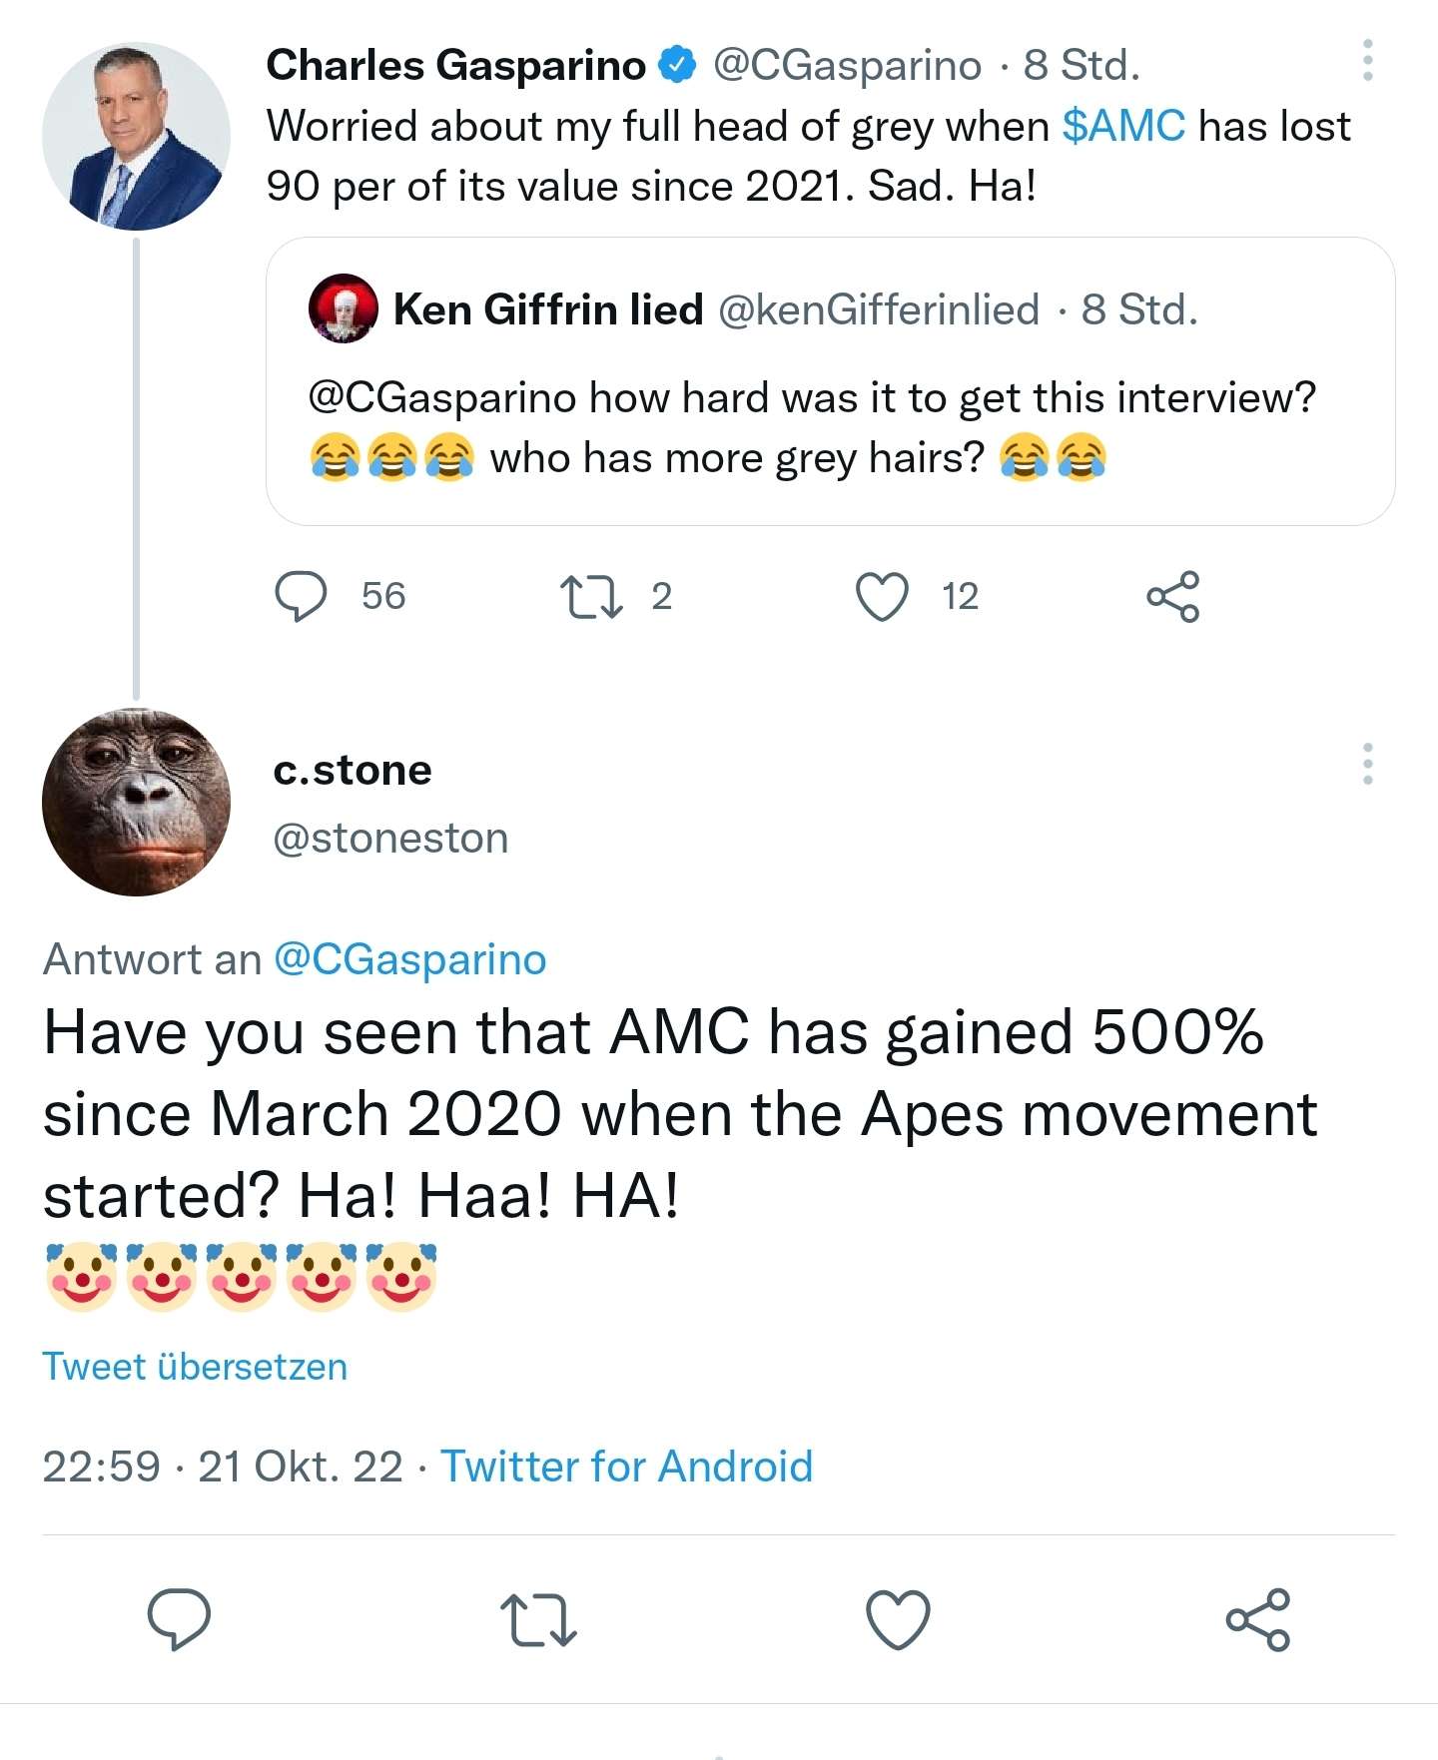Like c.stone's tweet with heart icon
Viewport: 1438px width, 1760px height.
[x=898, y=1618]
